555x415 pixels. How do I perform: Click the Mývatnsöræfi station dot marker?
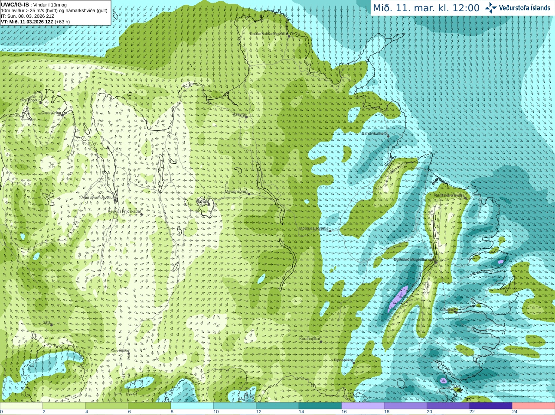(x=249, y=194)
